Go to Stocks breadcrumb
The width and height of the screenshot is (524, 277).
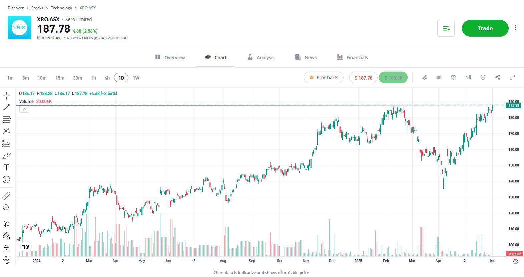click(37, 8)
